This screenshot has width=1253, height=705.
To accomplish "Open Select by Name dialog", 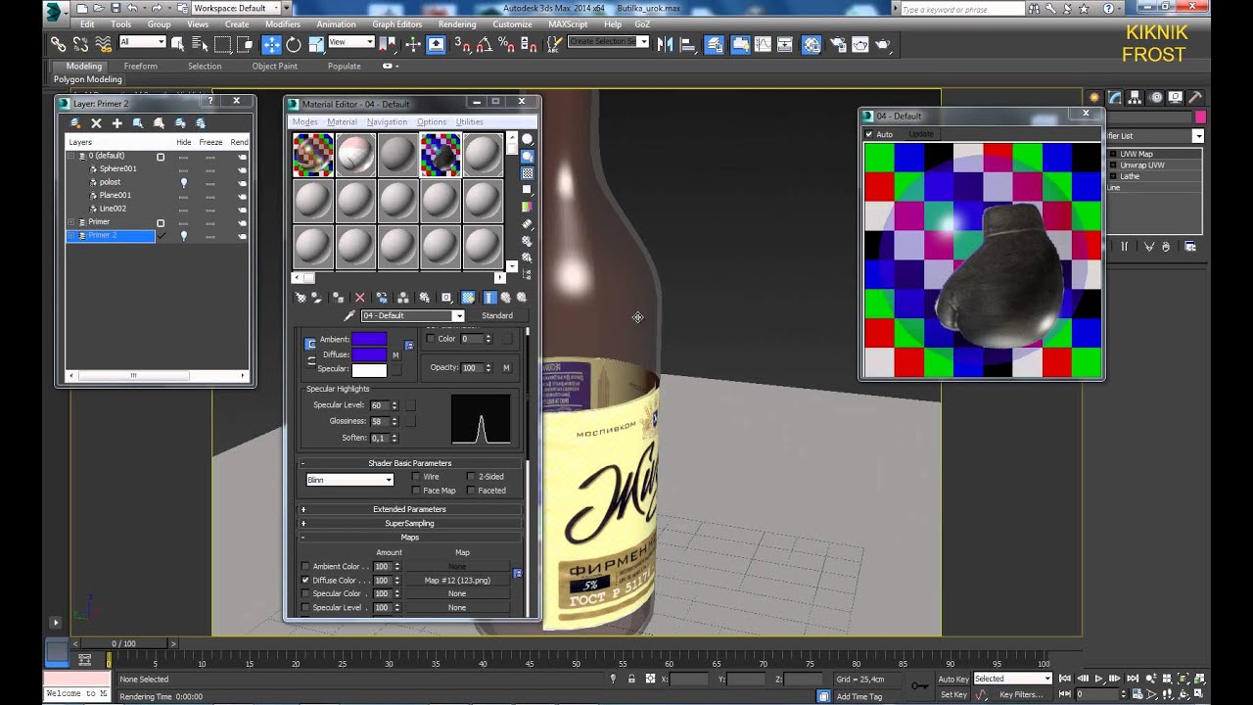I will [x=200, y=44].
